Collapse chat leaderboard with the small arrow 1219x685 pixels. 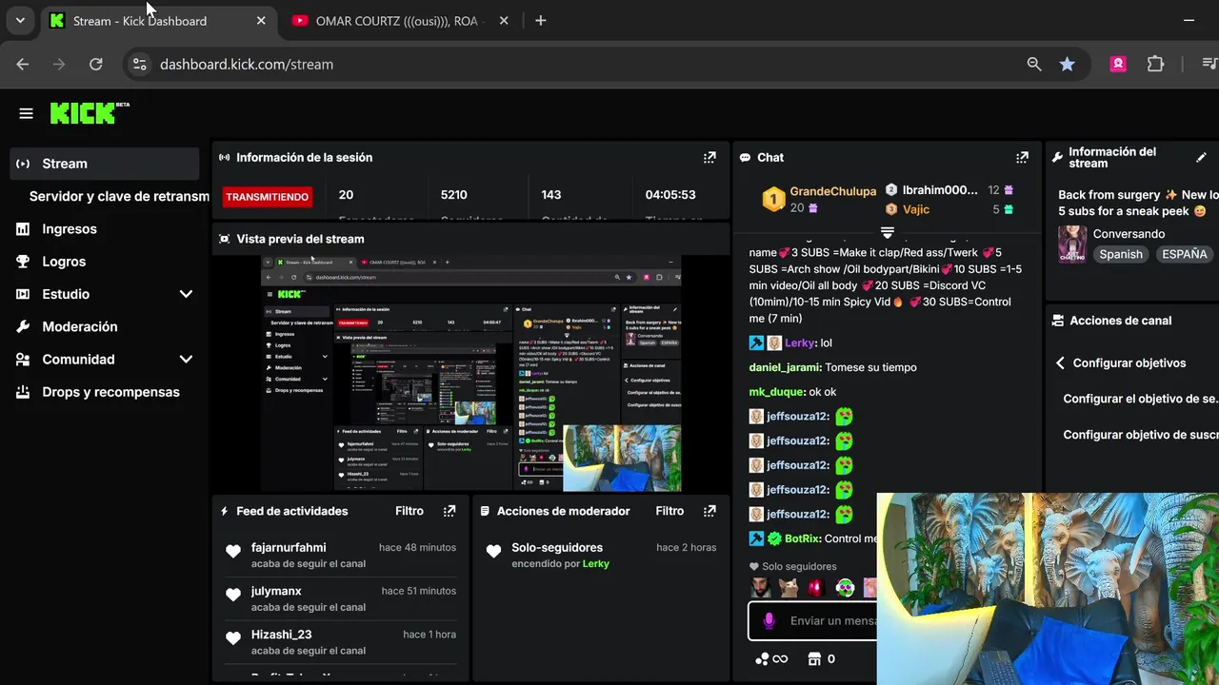pyautogui.click(x=888, y=233)
